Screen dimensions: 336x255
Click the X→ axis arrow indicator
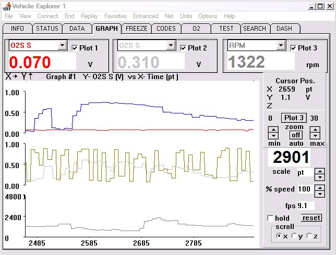(10, 76)
